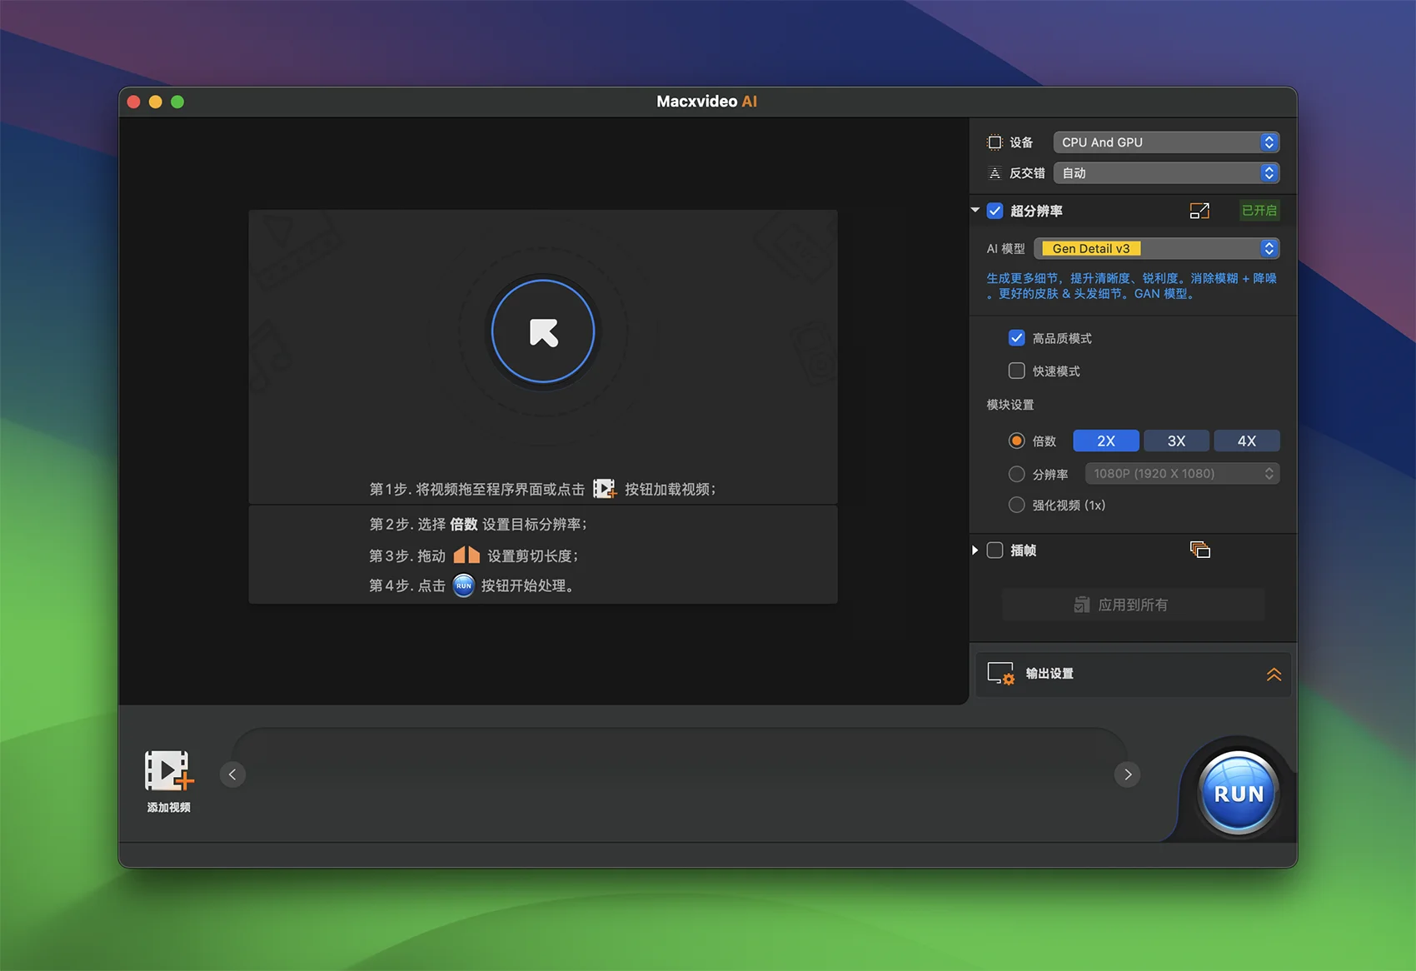
Task: Click the device chip icon
Action: [995, 142]
